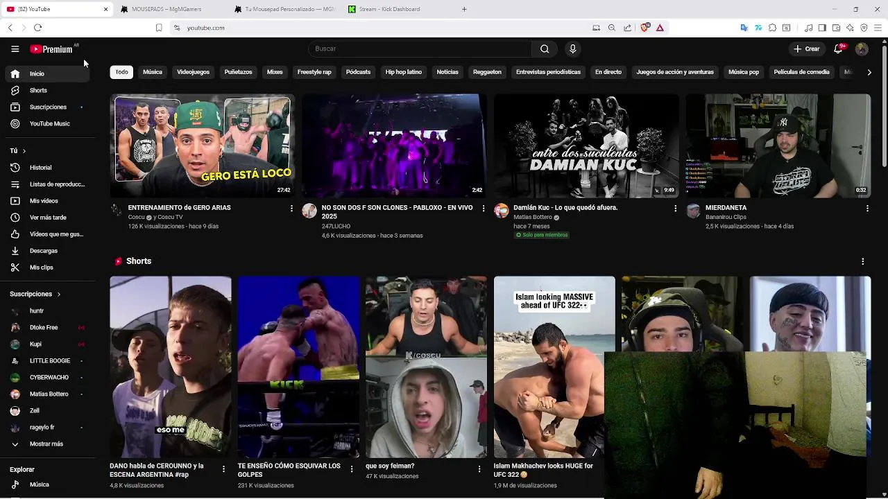The height and width of the screenshot is (499, 888).
Task: Select the Reggaeton chip
Action: (487, 72)
